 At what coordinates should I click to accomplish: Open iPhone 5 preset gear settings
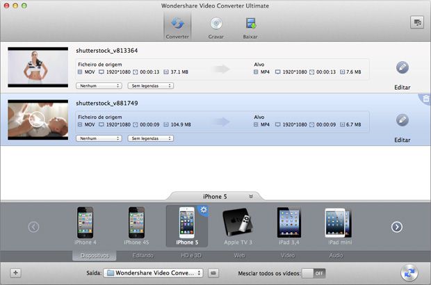click(x=204, y=210)
